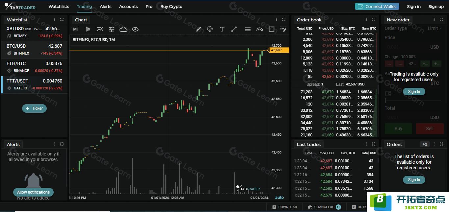Expand the Order book panel fullscreen
The image size is (449, 212).
click(374, 20)
